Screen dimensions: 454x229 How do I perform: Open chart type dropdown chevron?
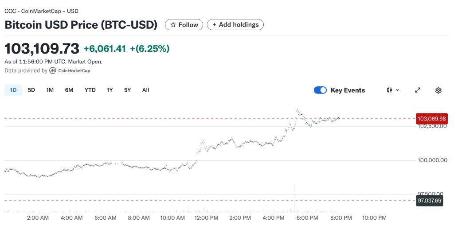[398, 90]
